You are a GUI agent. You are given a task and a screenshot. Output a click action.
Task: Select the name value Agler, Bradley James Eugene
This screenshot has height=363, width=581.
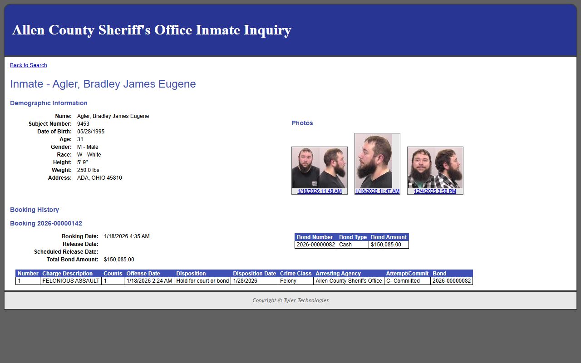click(113, 116)
